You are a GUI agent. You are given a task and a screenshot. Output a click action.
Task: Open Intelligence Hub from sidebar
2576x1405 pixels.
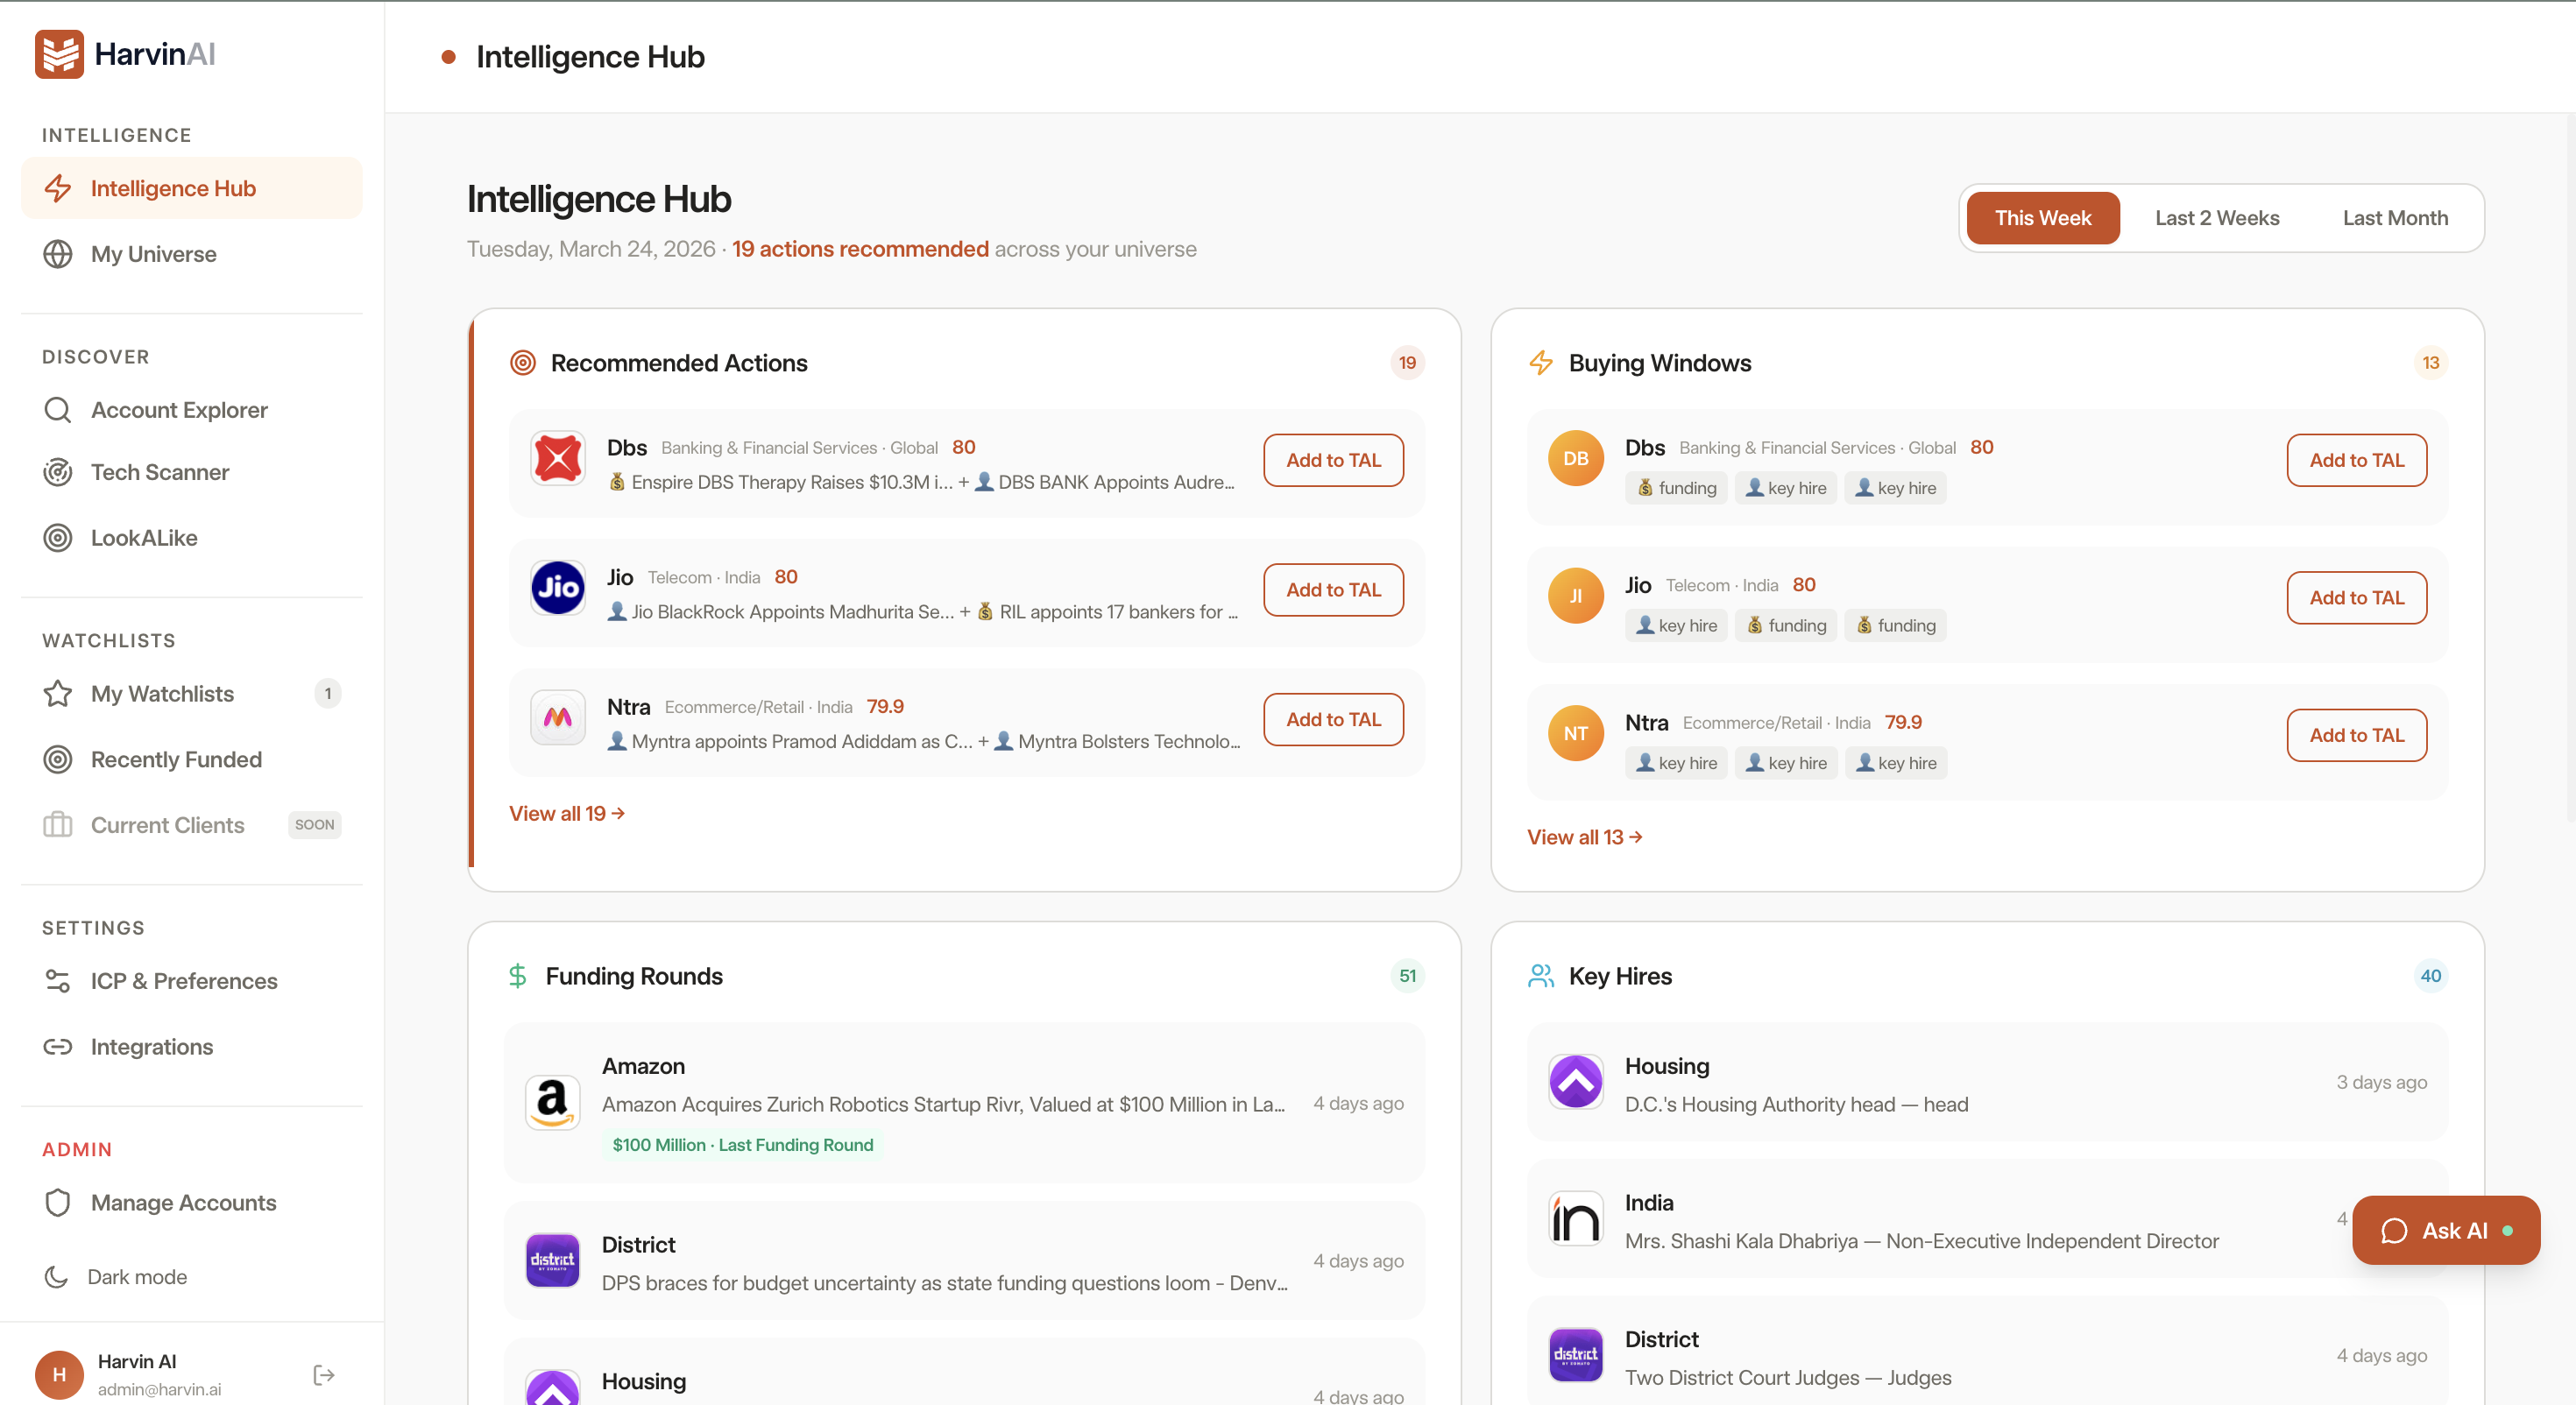click(x=192, y=188)
